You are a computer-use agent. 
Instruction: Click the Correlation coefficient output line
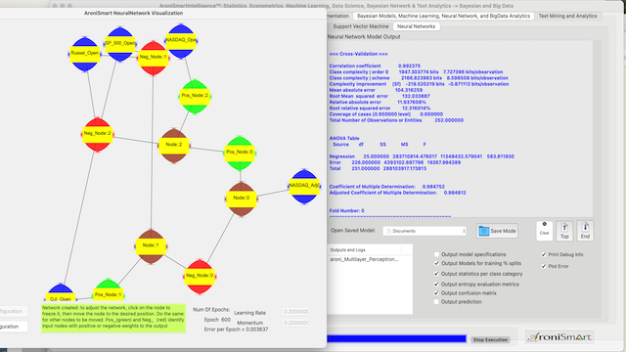coord(375,66)
